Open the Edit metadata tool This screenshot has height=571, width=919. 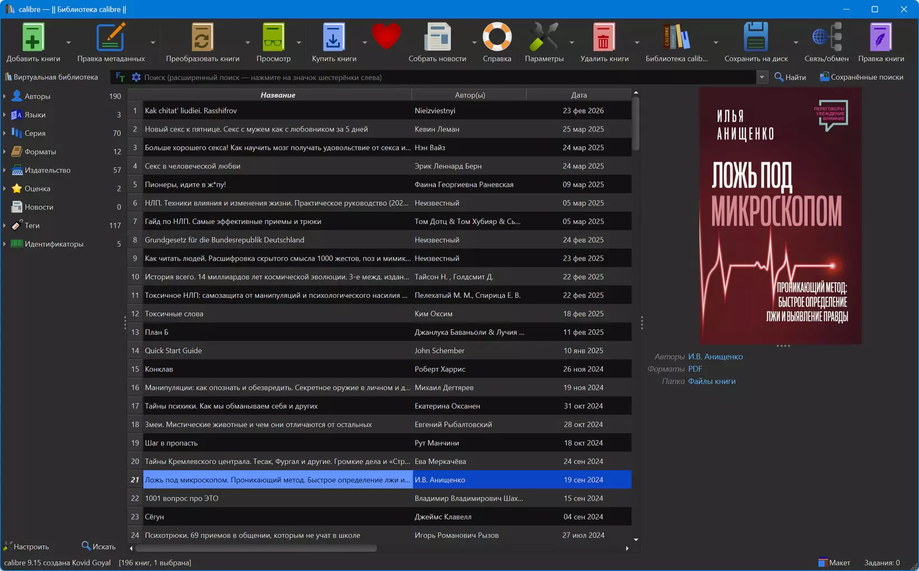(x=111, y=43)
